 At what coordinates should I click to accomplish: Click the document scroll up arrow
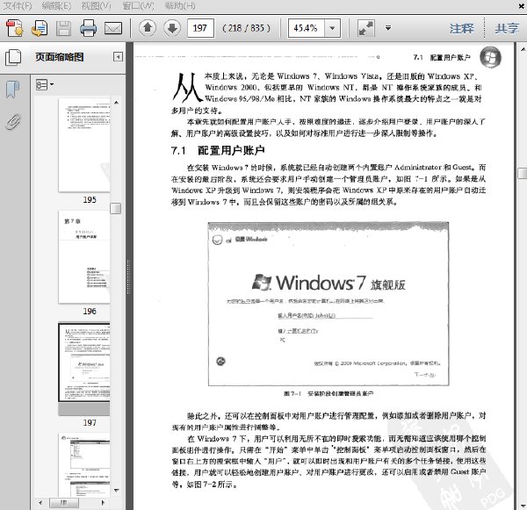[x=523, y=49]
